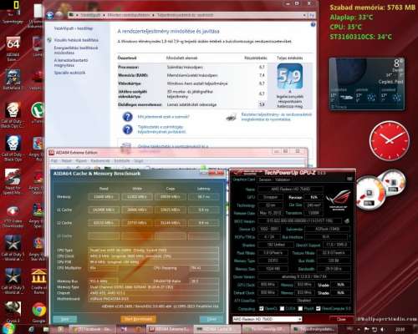Screen dimensions: 418x334
Task: Switch to the Sensors tab in GPU-Z
Action: click(265, 180)
